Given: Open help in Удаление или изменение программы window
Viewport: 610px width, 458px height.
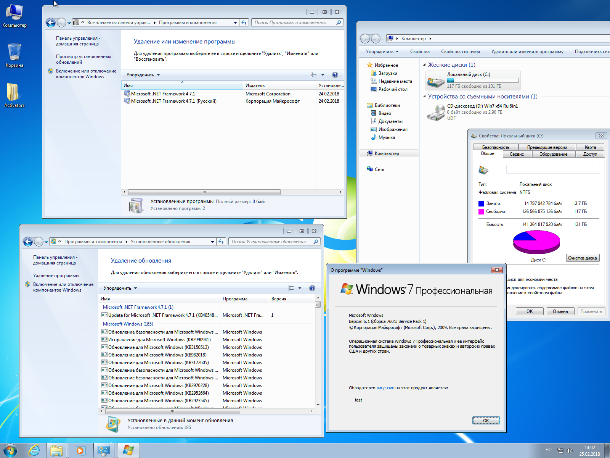Looking at the screenshot, I should point(335,75).
